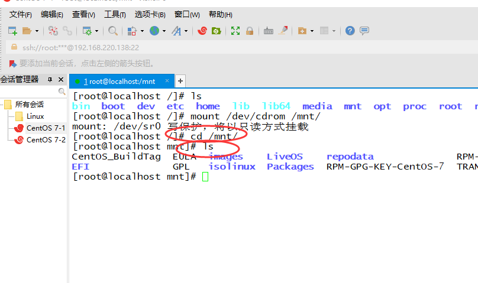The height and width of the screenshot is (283, 478).
Task: Expand the layout dropdown arrow
Action: click(x=334, y=31)
